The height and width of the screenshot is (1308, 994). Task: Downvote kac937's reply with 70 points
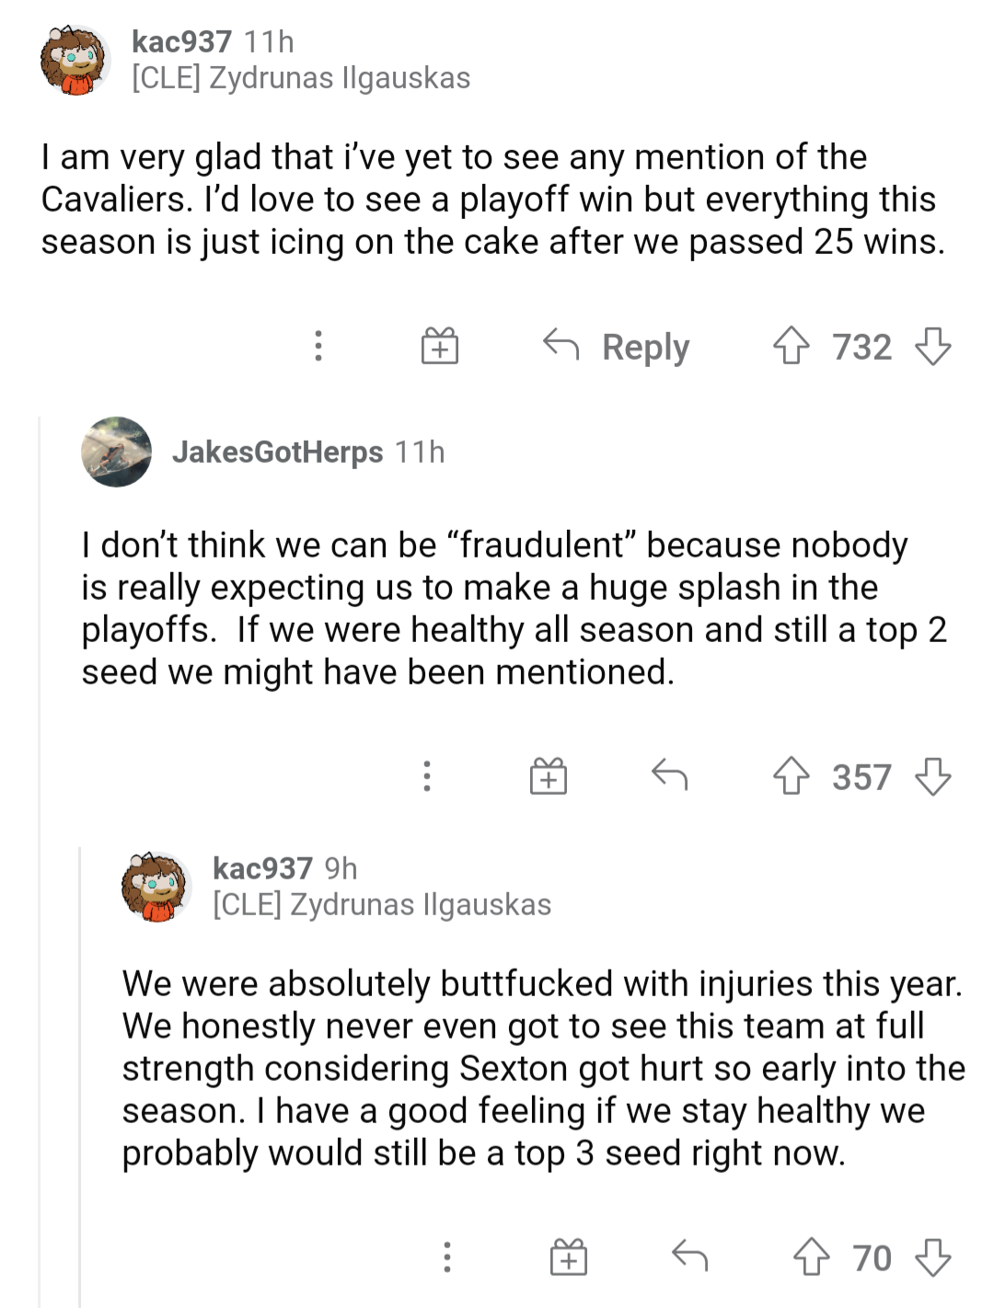pos(932,1256)
